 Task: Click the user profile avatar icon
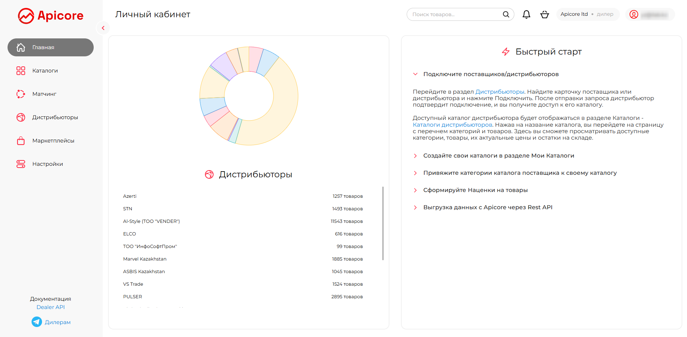(x=634, y=14)
